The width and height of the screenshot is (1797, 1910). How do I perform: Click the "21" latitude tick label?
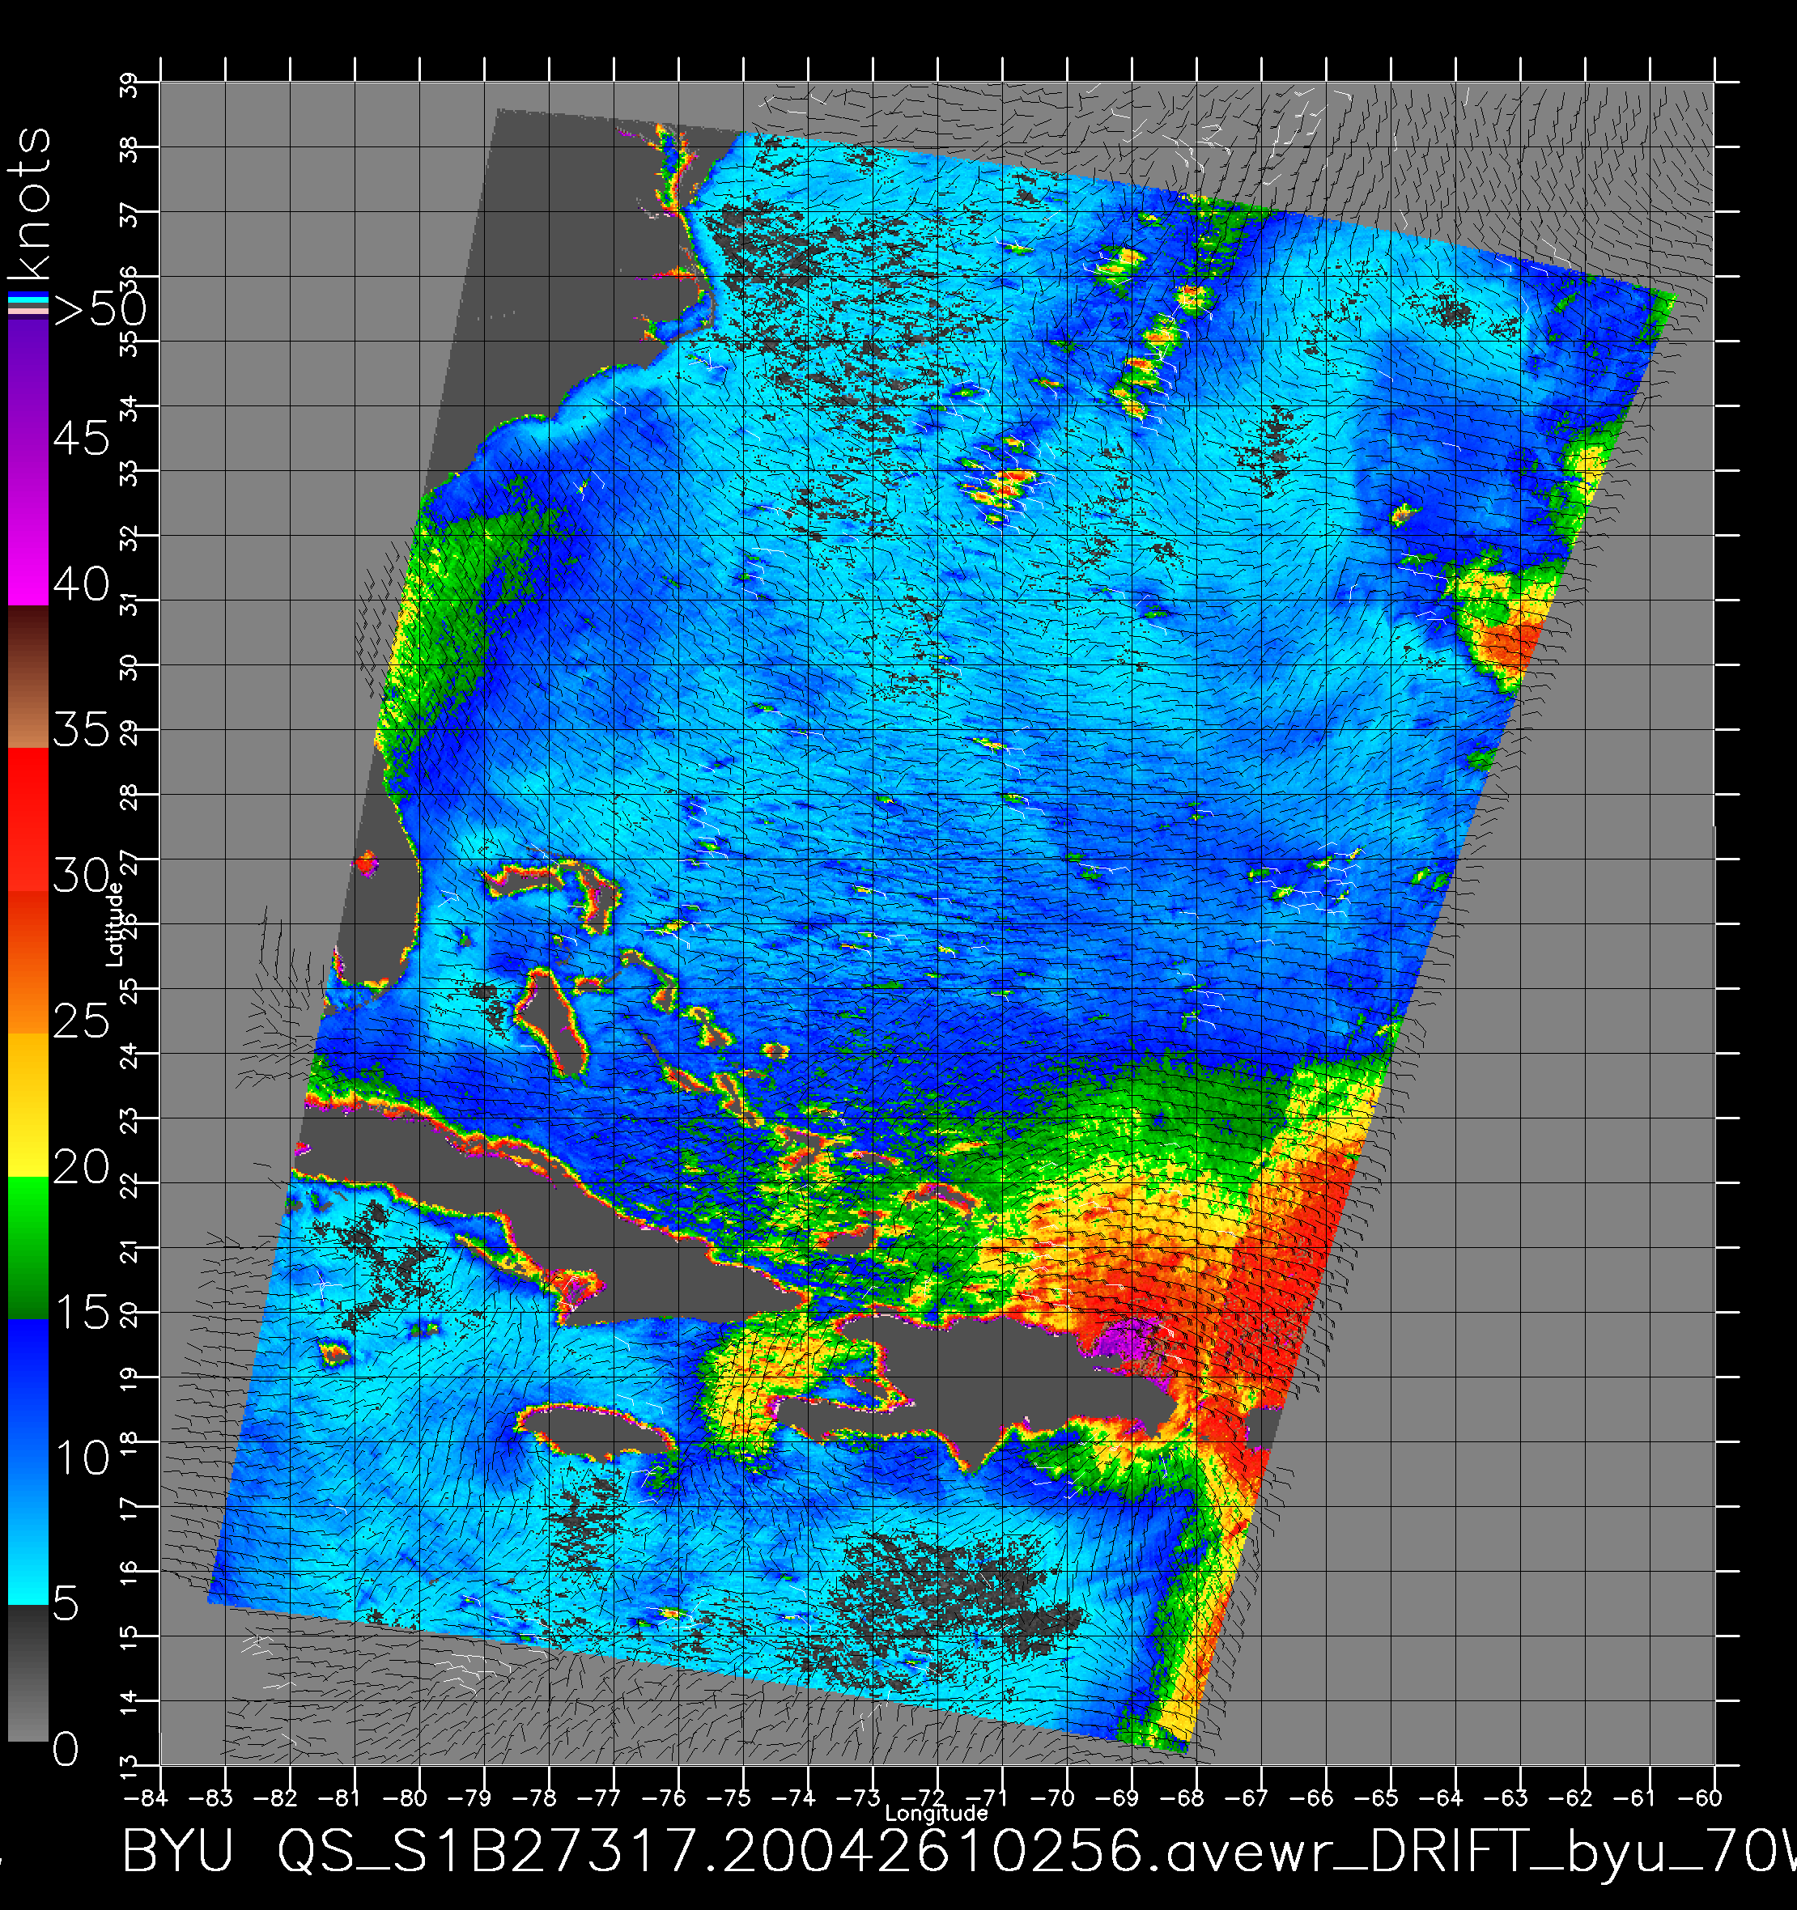point(129,1251)
